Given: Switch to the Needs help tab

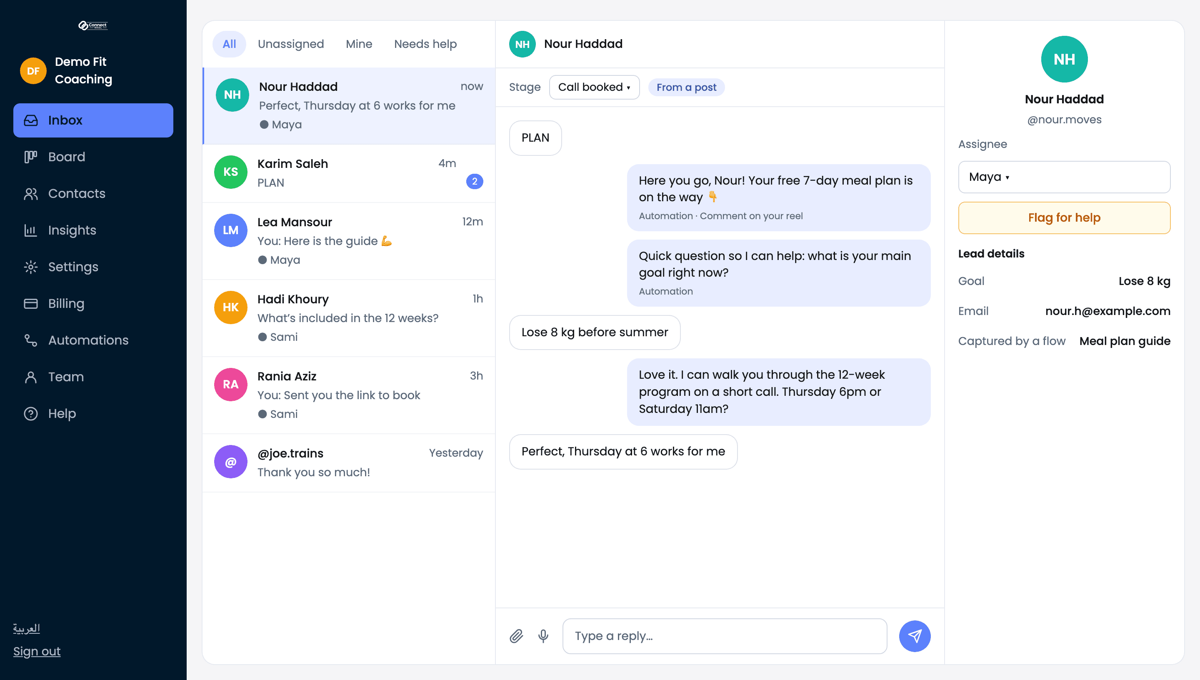Looking at the screenshot, I should (x=425, y=44).
